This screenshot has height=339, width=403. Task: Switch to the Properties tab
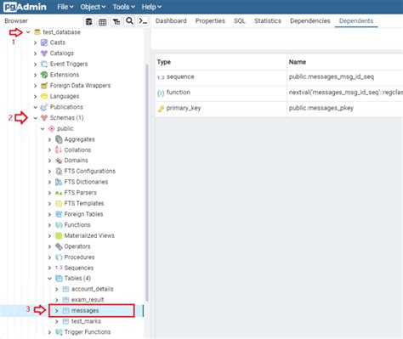tap(210, 21)
